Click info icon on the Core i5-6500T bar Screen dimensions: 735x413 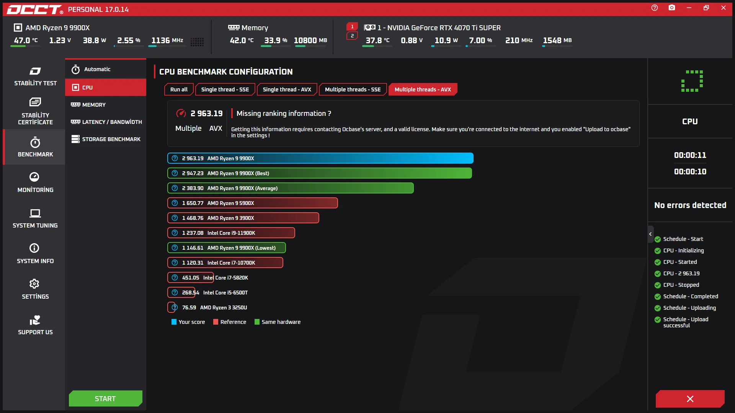point(175,293)
